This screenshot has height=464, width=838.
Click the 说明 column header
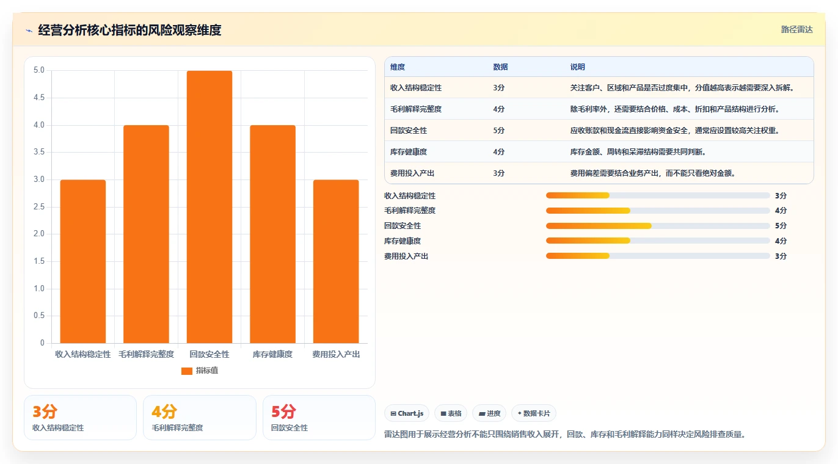click(x=578, y=67)
